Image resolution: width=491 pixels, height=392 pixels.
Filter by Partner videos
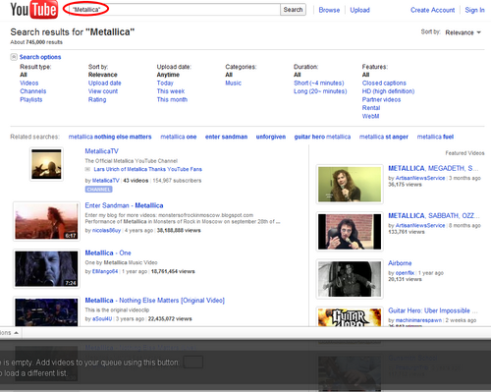pos(381,99)
